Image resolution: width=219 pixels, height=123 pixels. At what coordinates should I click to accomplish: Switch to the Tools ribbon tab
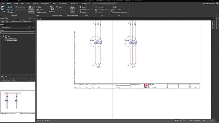(54, 4)
